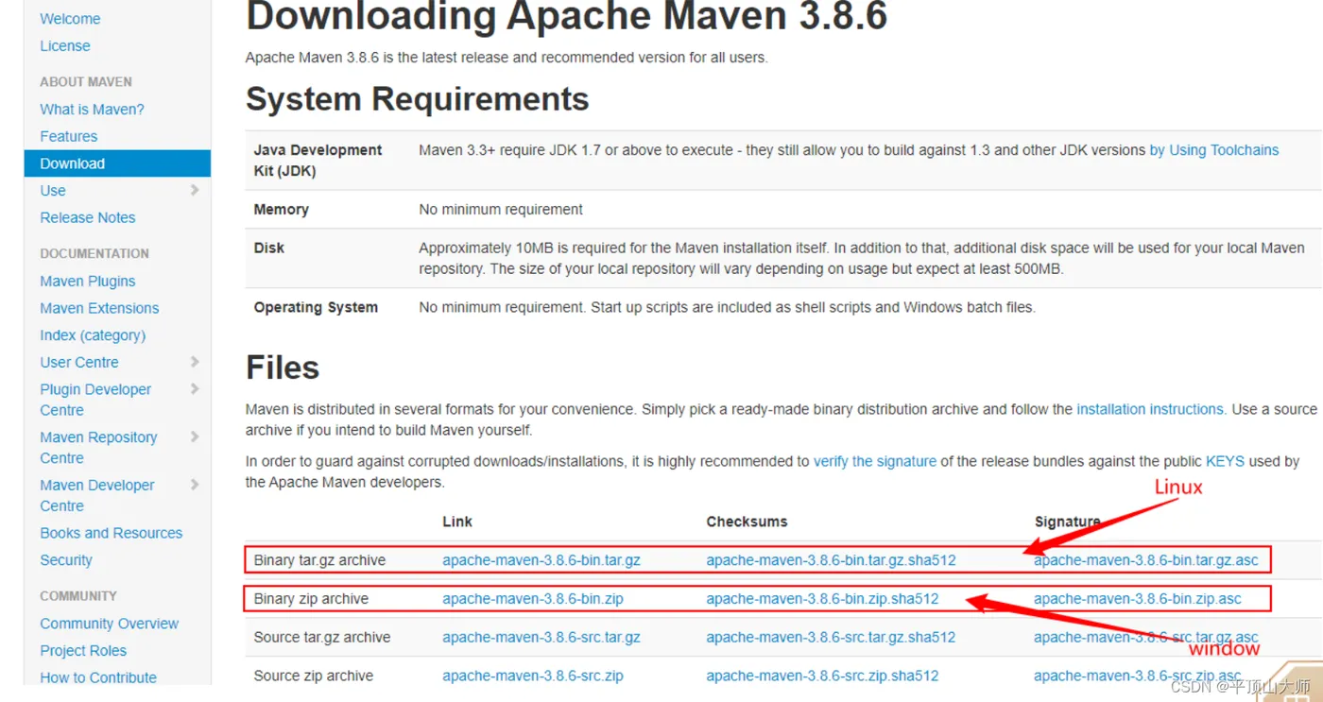This screenshot has height=702, width=1323.
Task: Select the highlighted Download menu item
Action: tap(117, 163)
